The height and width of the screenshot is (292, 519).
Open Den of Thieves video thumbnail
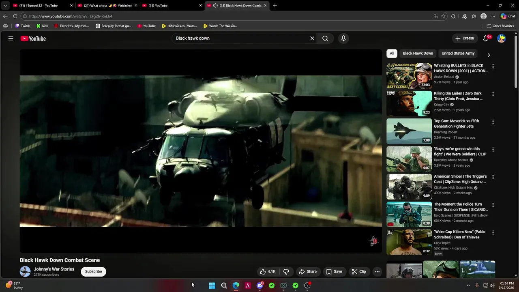coord(409,242)
